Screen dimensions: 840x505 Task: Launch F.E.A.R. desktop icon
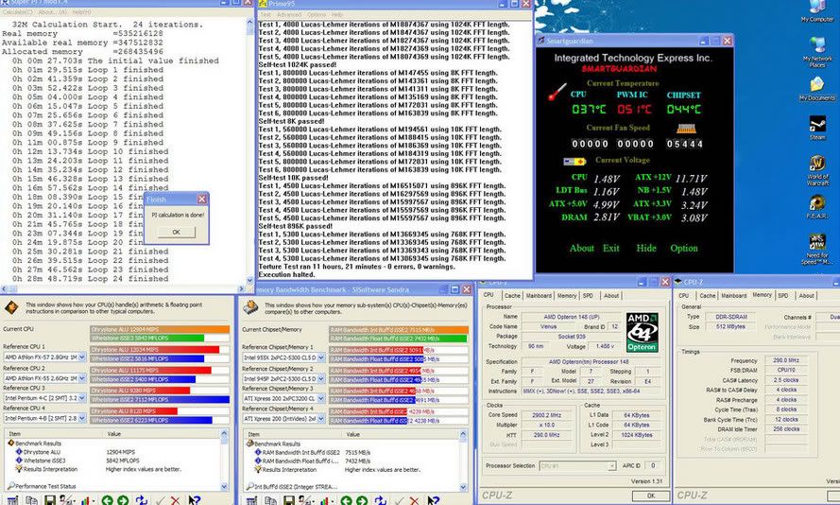click(x=817, y=206)
